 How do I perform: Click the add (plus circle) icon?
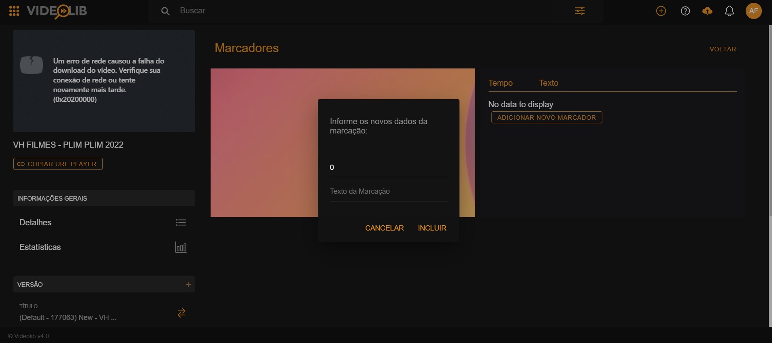click(661, 11)
